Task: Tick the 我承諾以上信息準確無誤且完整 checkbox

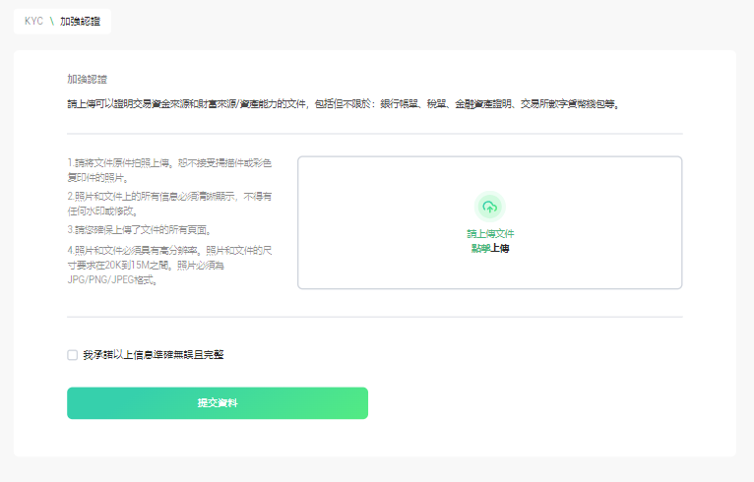Action: [73, 355]
